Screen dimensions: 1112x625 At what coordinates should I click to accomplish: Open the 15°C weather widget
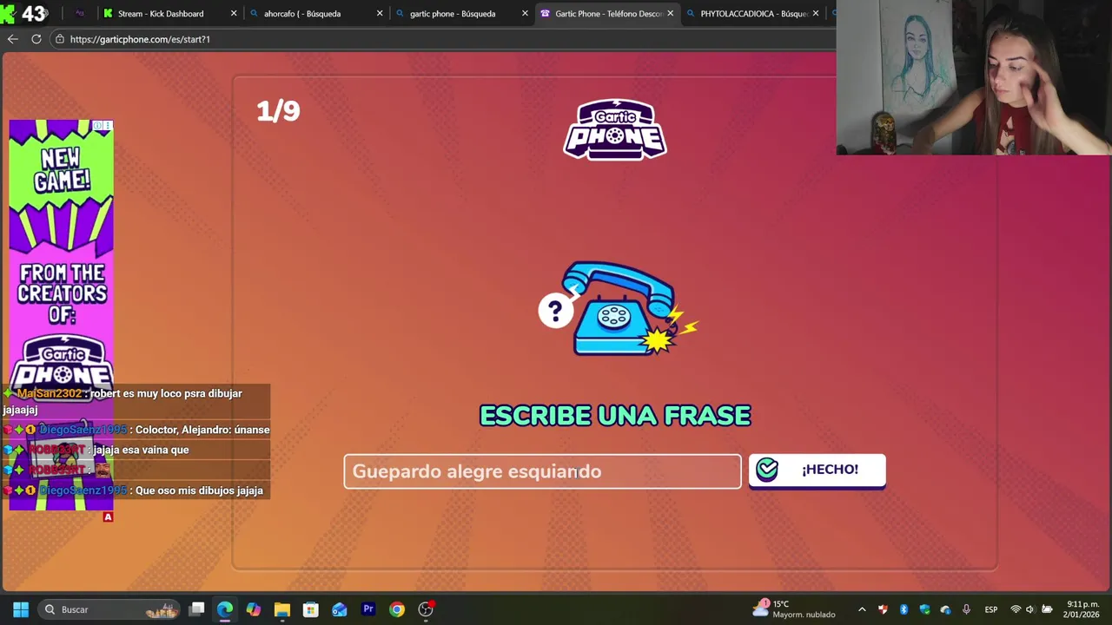795,609
